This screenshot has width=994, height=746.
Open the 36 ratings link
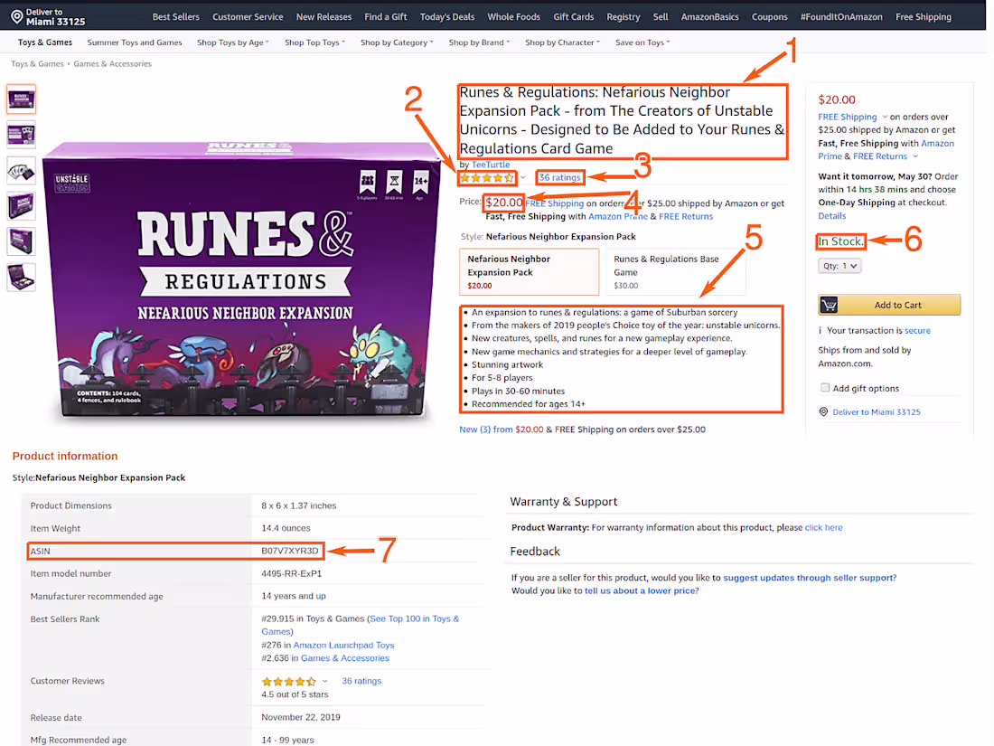point(559,177)
